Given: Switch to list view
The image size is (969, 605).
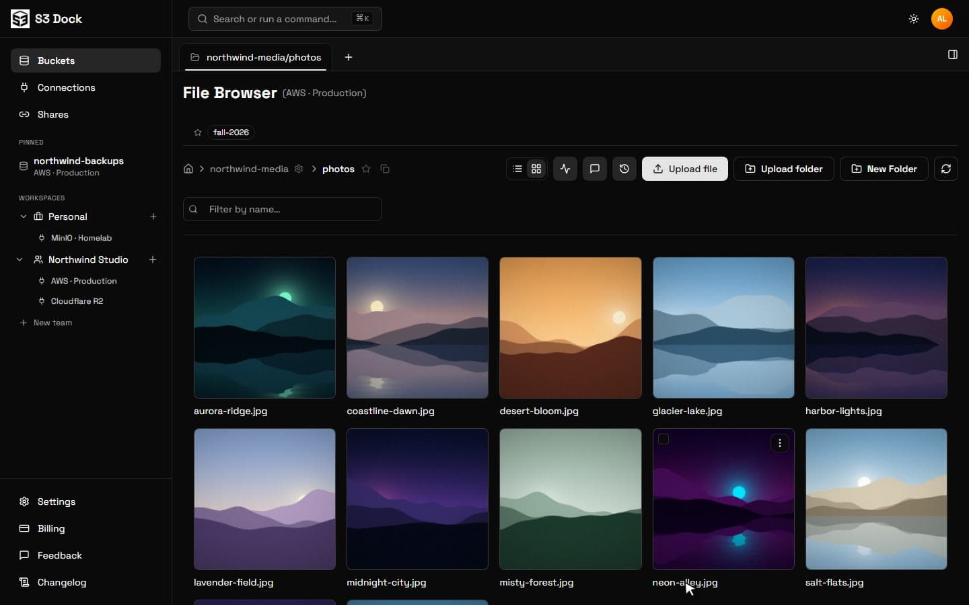Looking at the screenshot, I should coord(517,169).
